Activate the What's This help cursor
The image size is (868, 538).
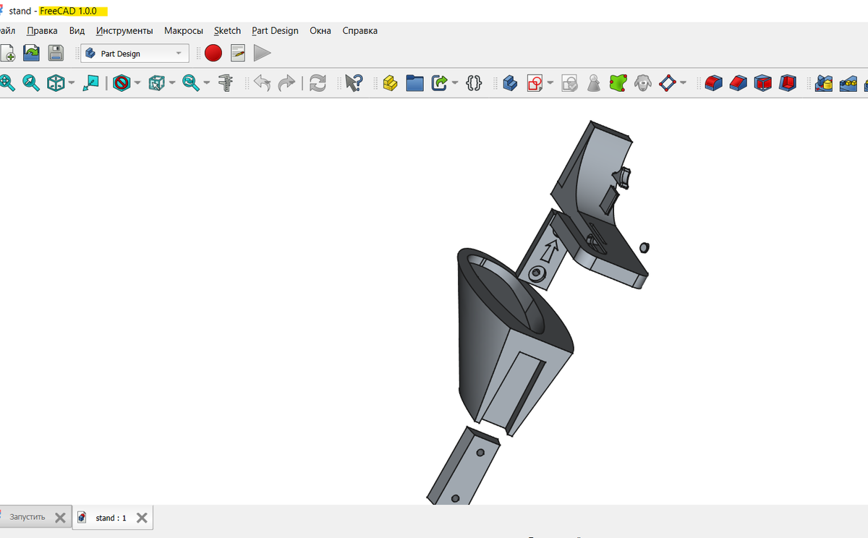coord(353,83)
